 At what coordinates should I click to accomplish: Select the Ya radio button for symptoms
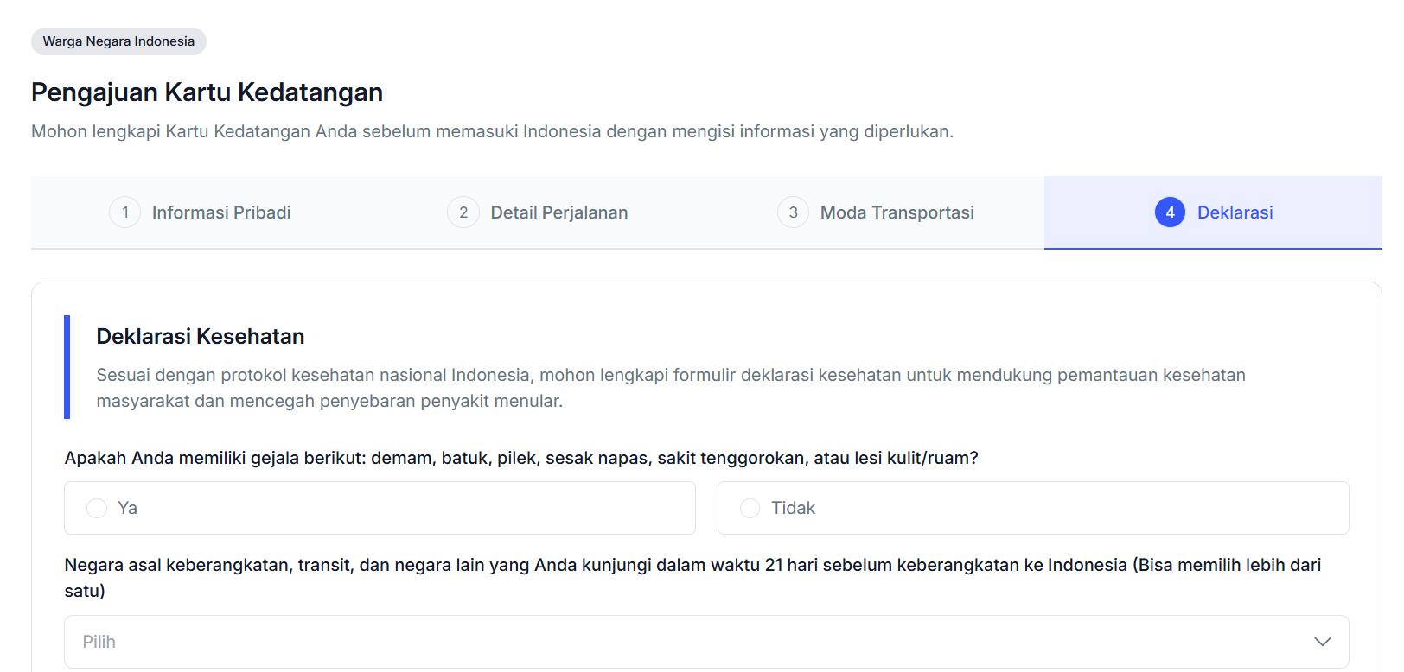click(97, 508)
